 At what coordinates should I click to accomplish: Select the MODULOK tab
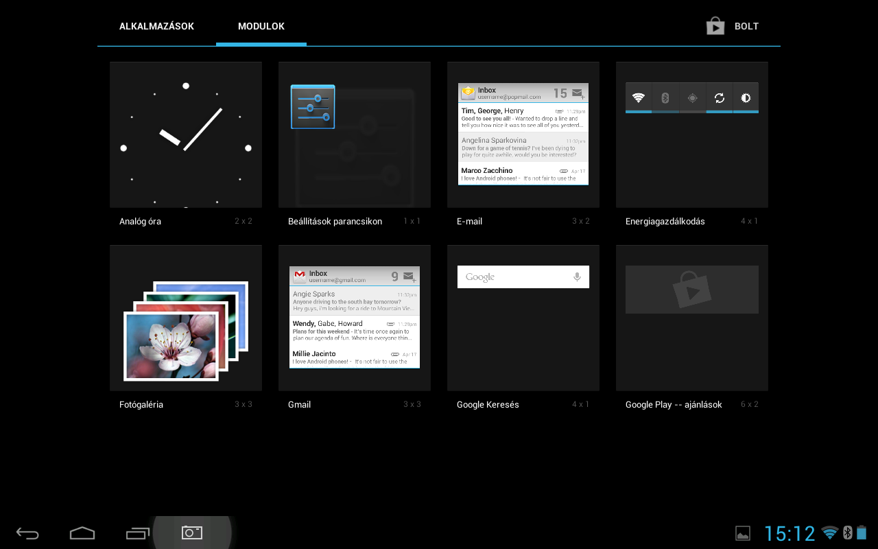261,27
